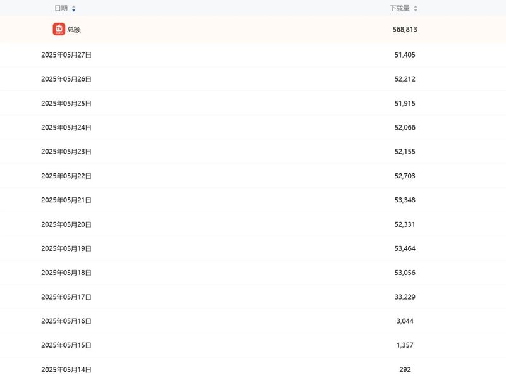This screenshot has width=506, height=380.
Task: Select the 2025年05月18日 date cell
Action: coord(66,273)
